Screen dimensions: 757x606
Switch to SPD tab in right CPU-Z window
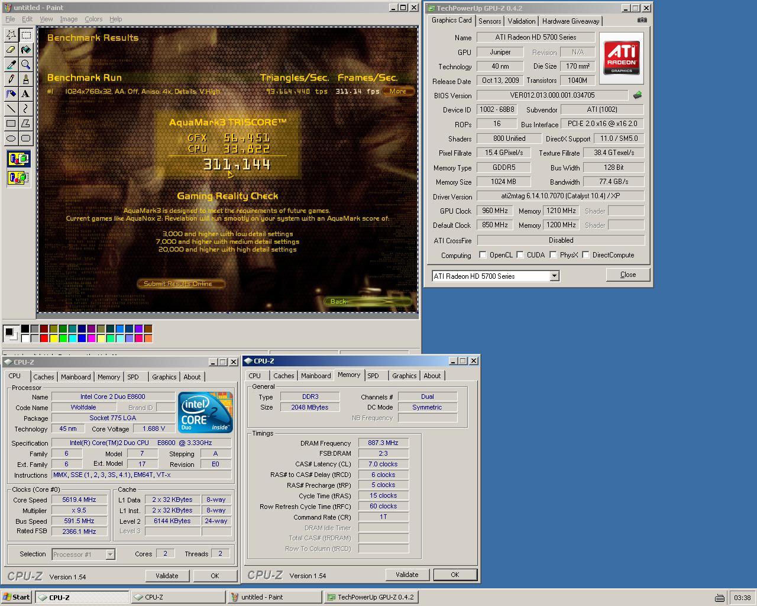click(373, 376)
